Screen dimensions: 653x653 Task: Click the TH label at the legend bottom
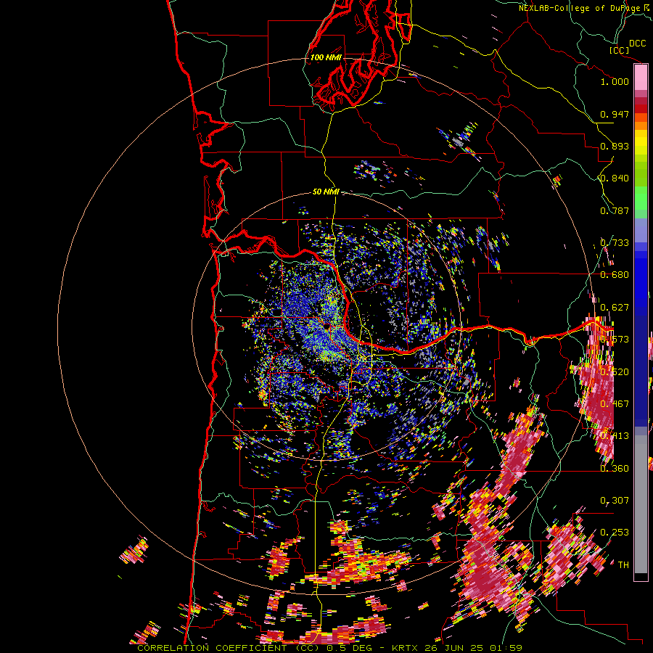pyautogui.click(x=623, y=565)
